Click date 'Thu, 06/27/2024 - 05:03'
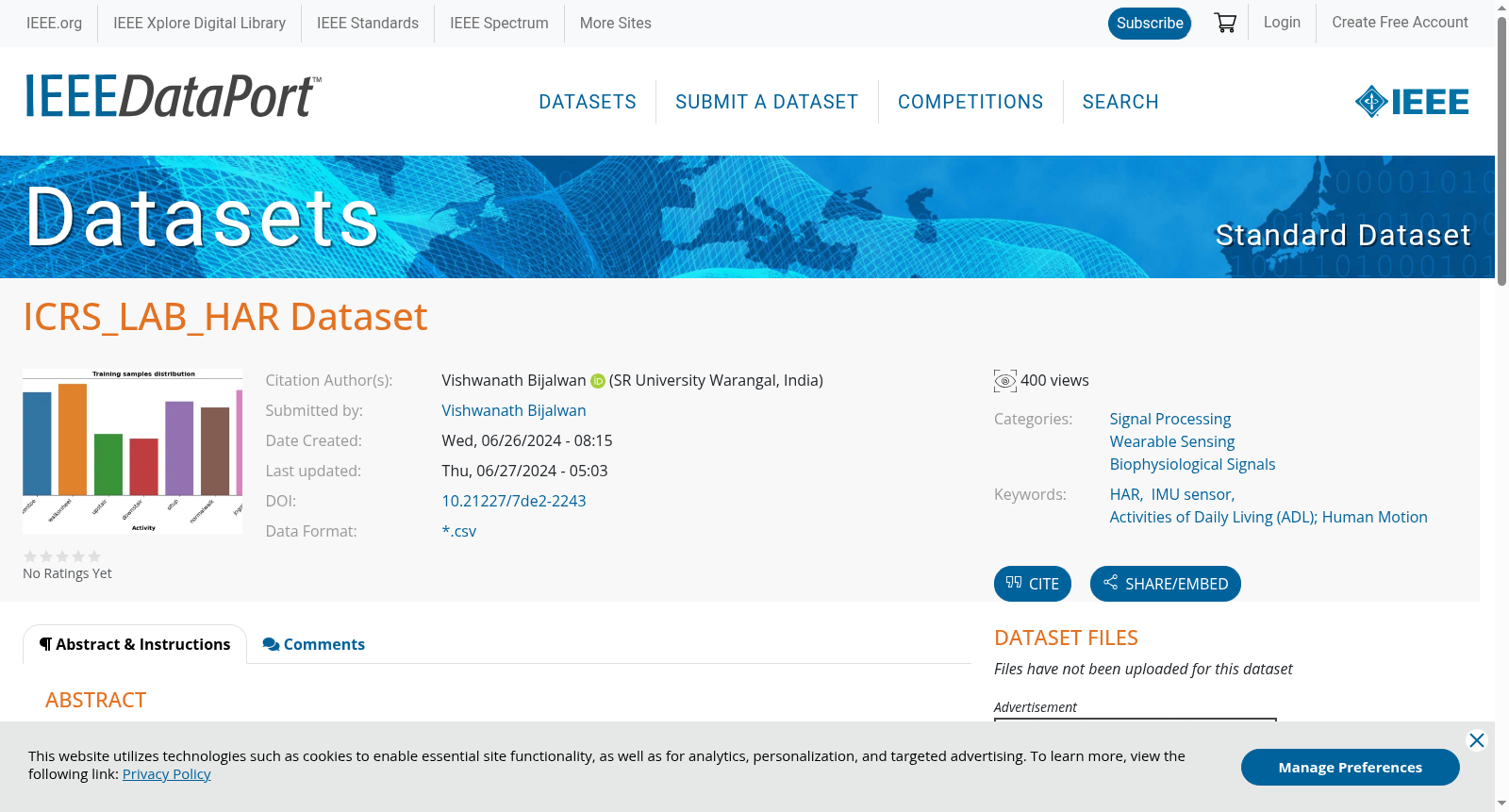The width and height of the screenshot is (1509, 812). tap(524, 472)
